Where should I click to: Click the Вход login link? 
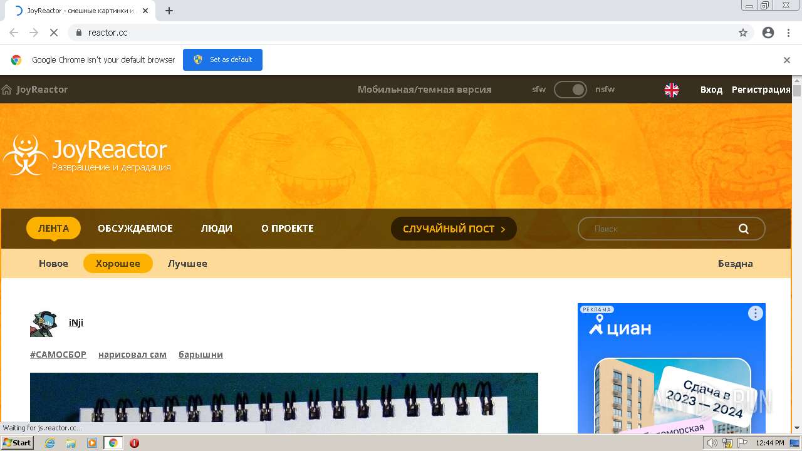click(711, 90)
